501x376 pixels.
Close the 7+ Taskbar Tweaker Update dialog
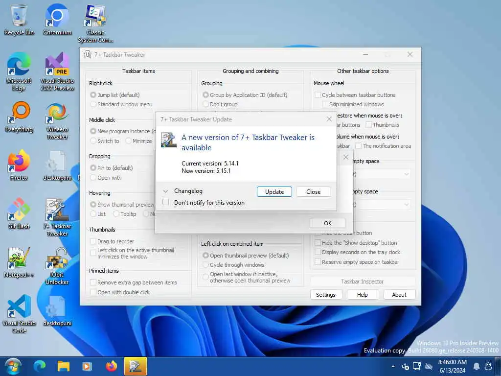pos(329,119)
